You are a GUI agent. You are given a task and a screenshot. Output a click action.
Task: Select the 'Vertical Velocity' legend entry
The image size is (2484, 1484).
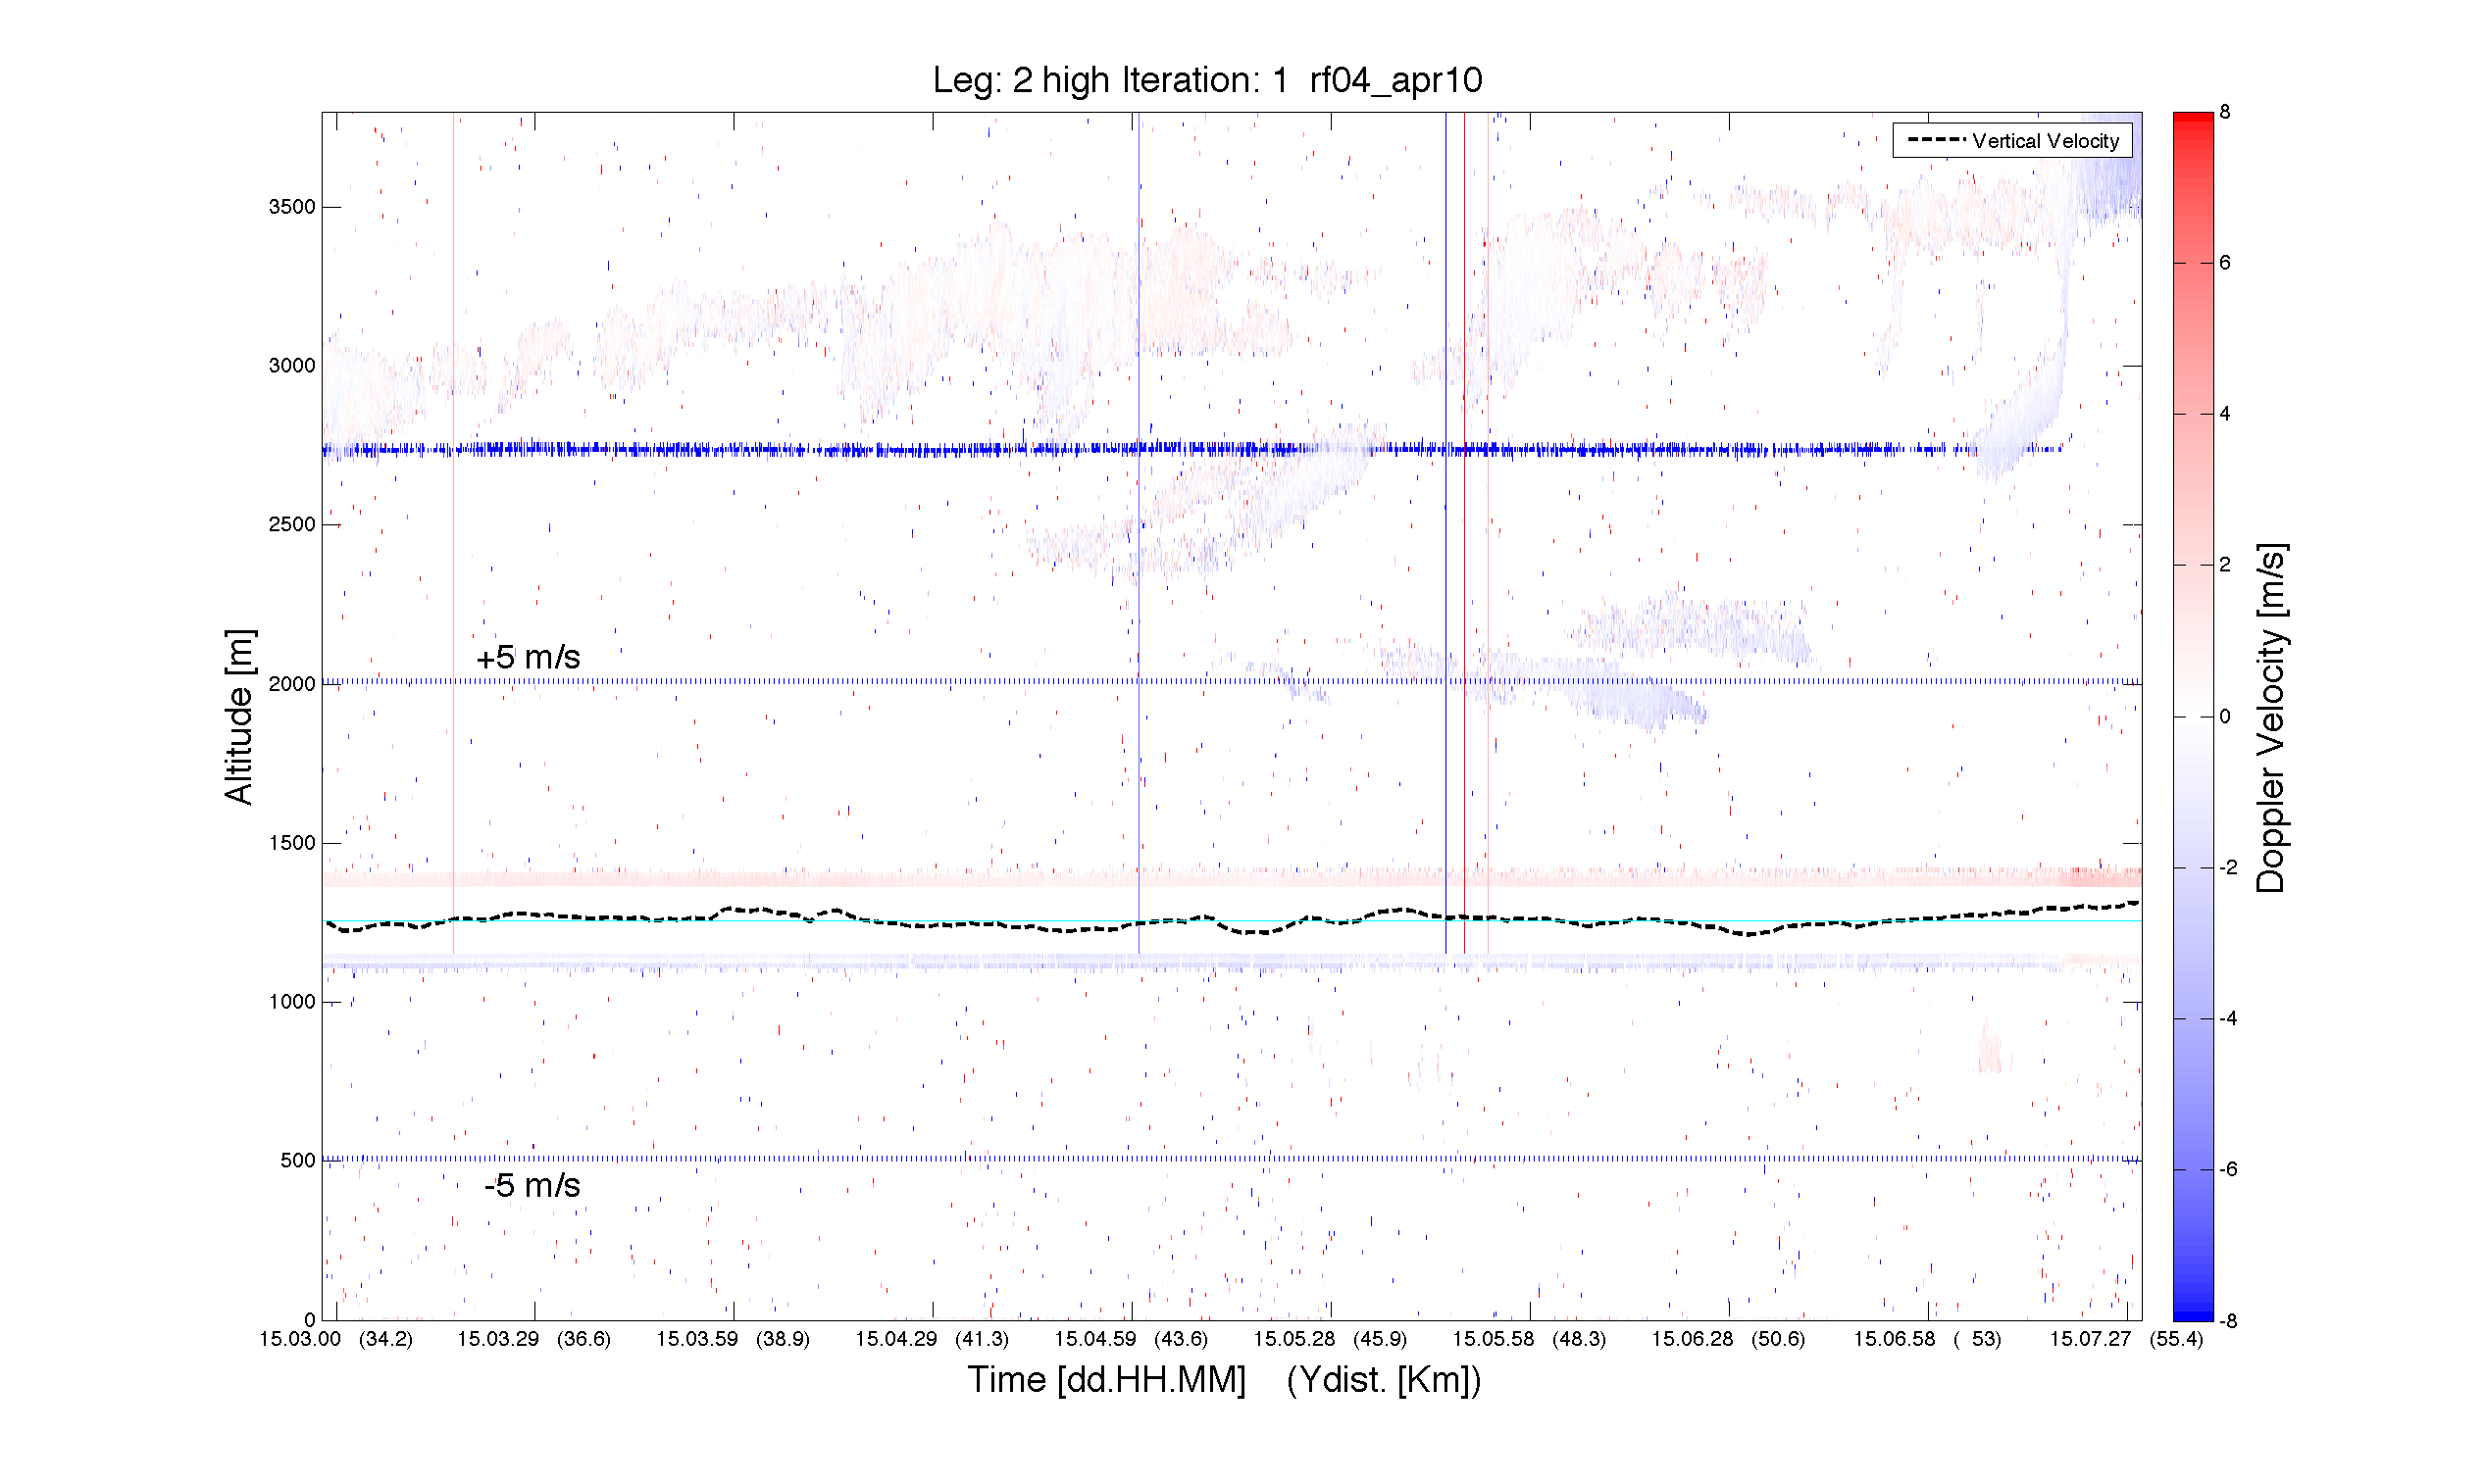pos(2011,141)
